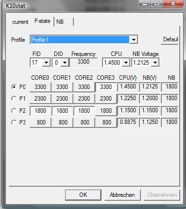Open the NB tab
The height and width of the screenshot is (209, 186).
64,22
